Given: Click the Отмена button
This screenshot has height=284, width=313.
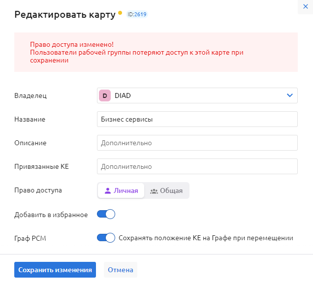Looking at the screenshot, I should pyautogui.click(x=121, y=270).
